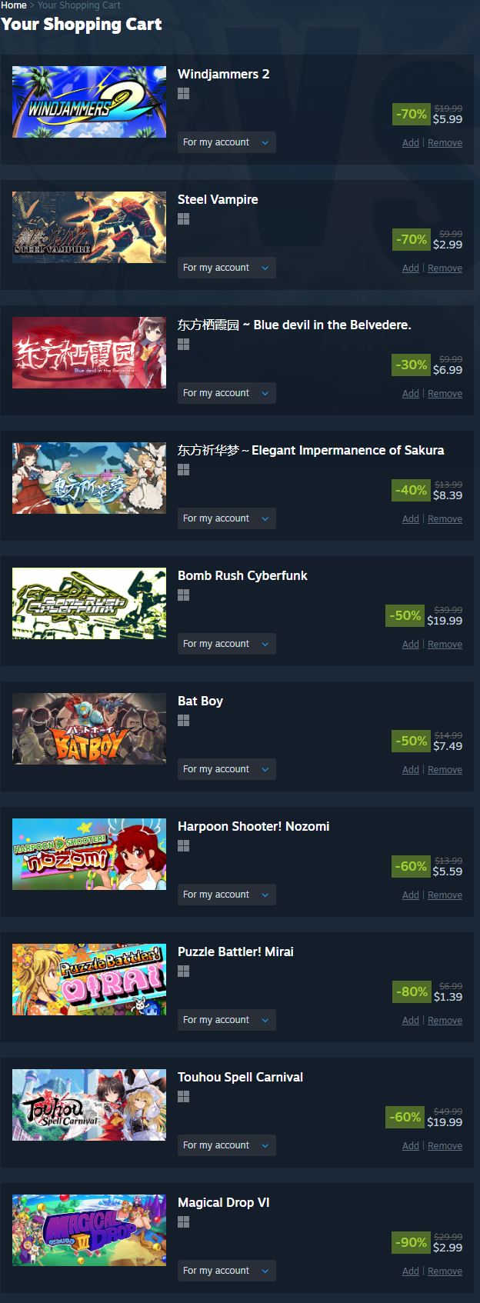Image resolution: width=480 pixels, height=1303 pixels.
Task: Remove Steel Vampire from cart
Action: click(x=445, y=268)
